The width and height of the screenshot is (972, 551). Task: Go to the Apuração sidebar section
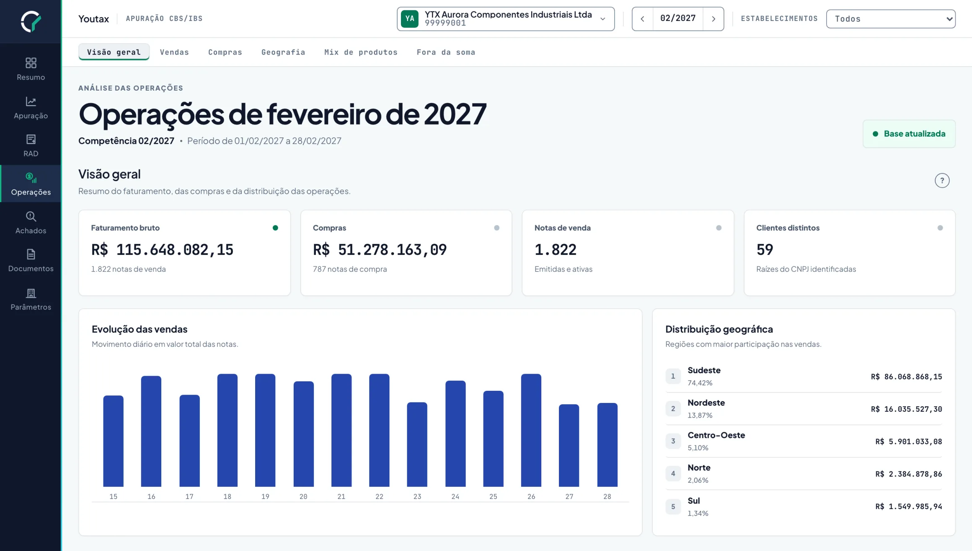[31, 108]
